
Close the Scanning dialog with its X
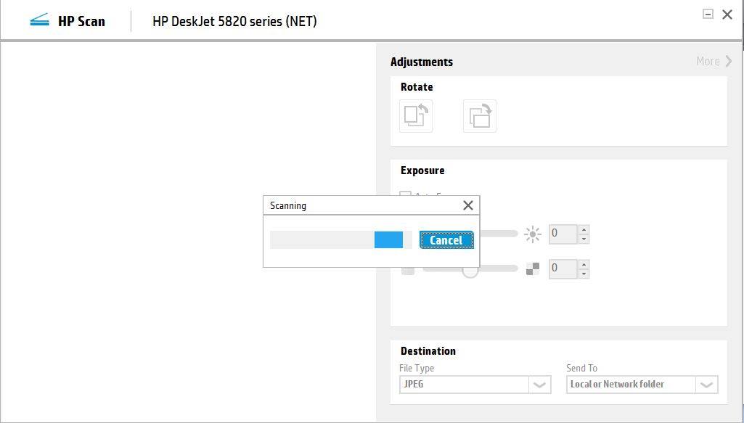click(x=468, y=205)
